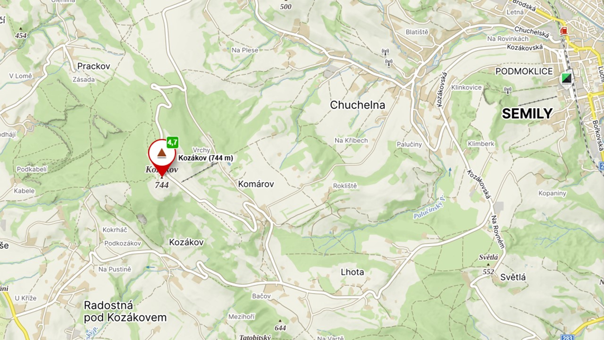Click the Radostná pod Kozákovem label

126,312
